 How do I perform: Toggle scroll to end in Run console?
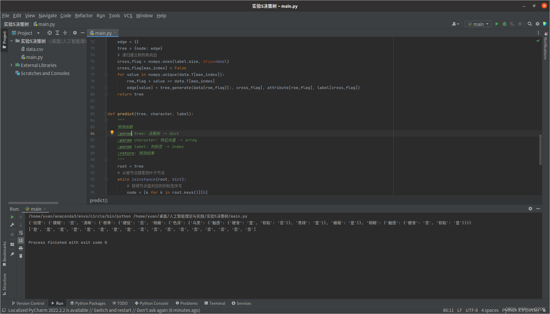(21, 240)
